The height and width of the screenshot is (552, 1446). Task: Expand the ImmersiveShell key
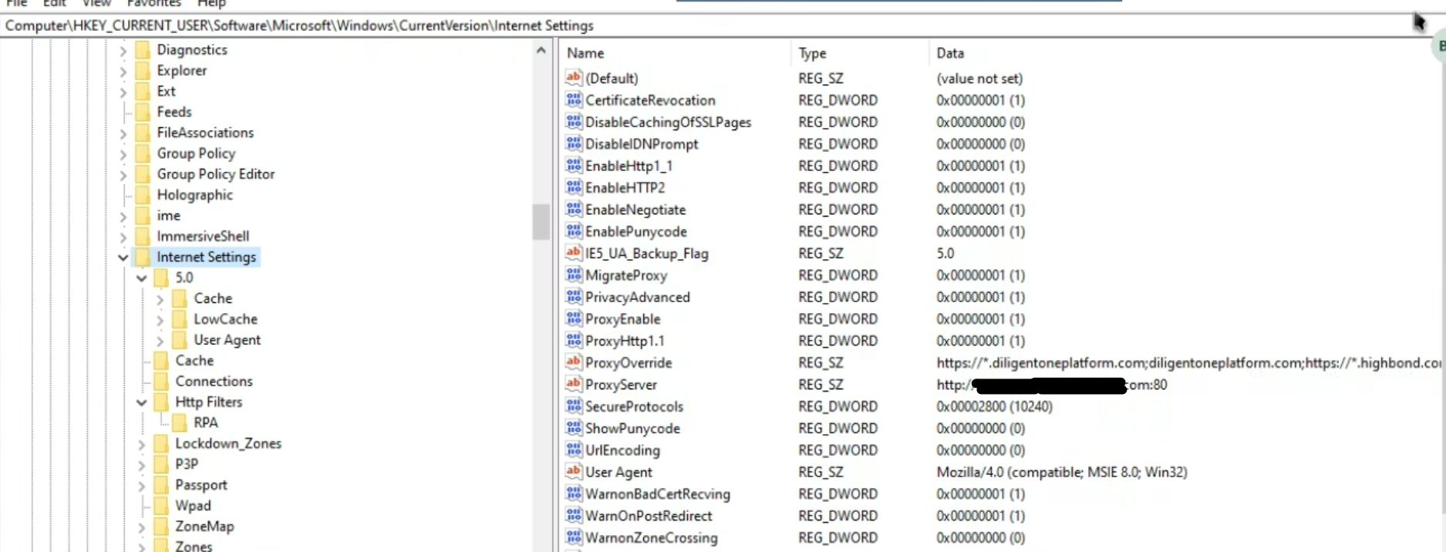[123, 237]
